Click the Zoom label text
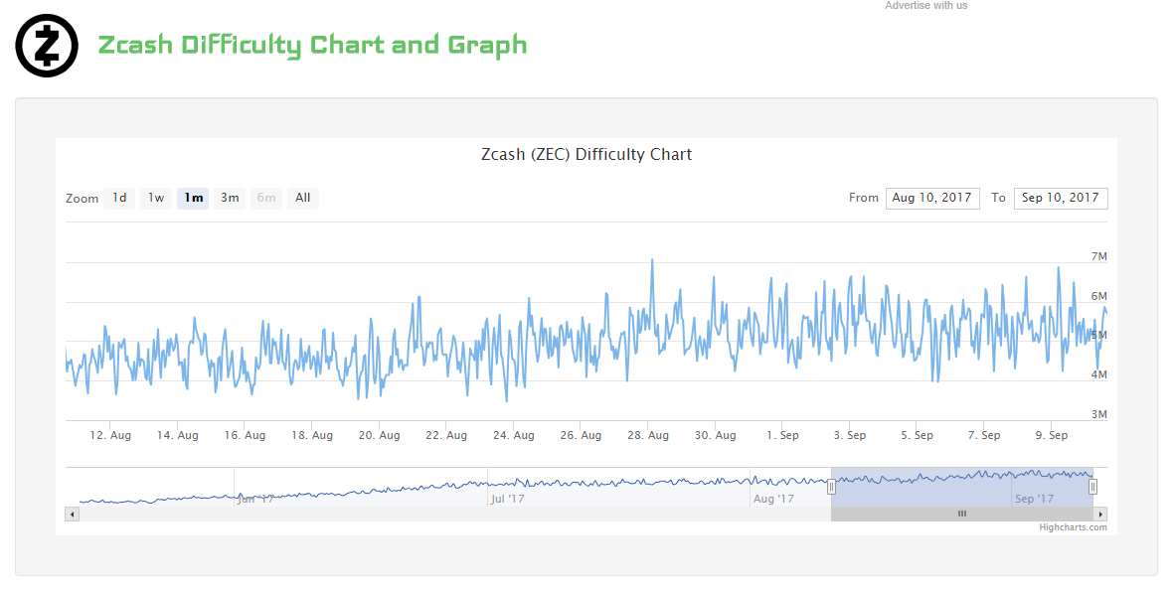1173x593 pixels. [83, 199]
